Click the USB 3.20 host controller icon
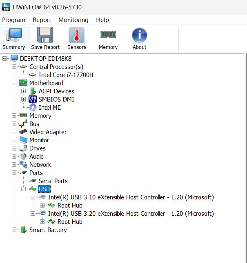Image resolution: width=247 pixels, height=263 pixels. click(42, 213)
